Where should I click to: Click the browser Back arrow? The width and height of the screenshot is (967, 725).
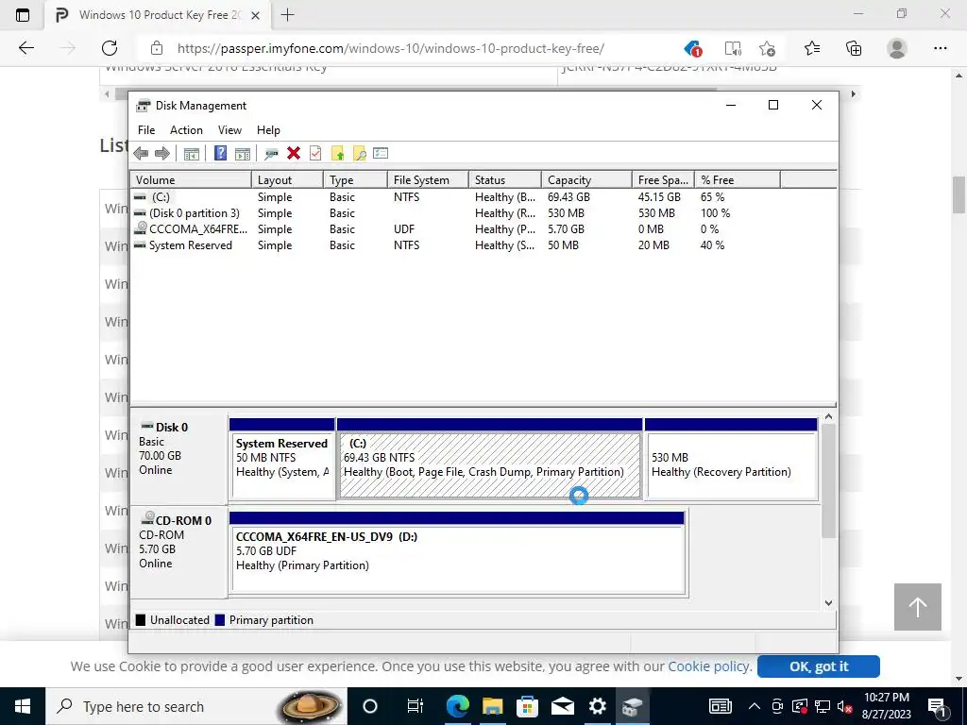25,48
